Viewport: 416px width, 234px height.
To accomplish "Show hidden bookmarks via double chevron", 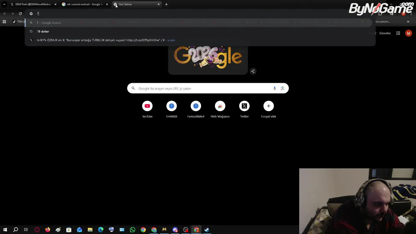I will (x=408, y=22).
